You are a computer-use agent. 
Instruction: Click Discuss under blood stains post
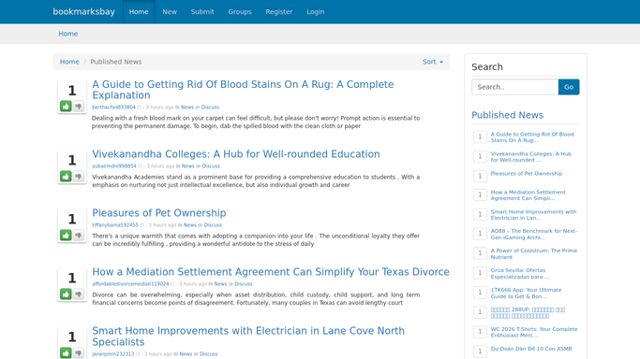(210, 108)
